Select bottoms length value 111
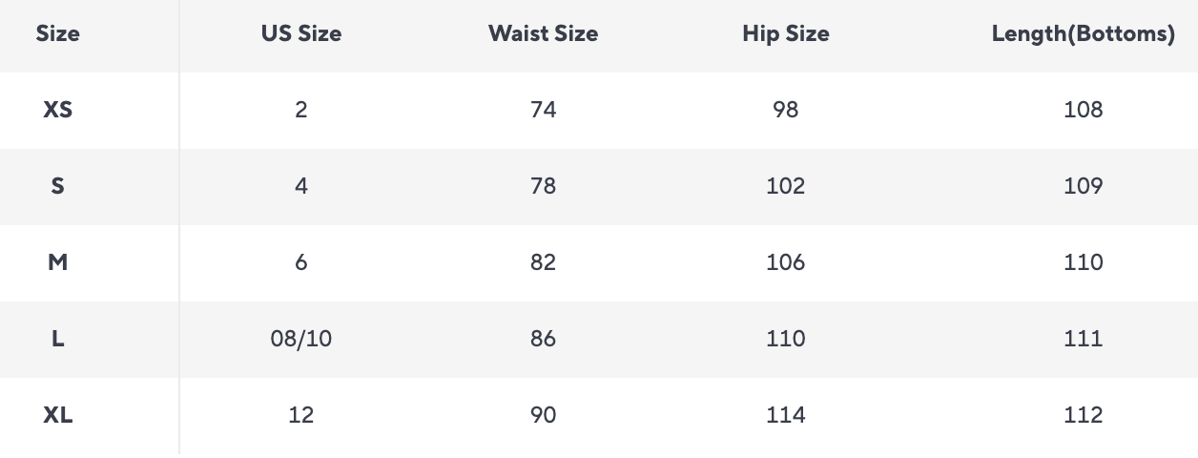The image size is (1198, 458). point(1083,339)
